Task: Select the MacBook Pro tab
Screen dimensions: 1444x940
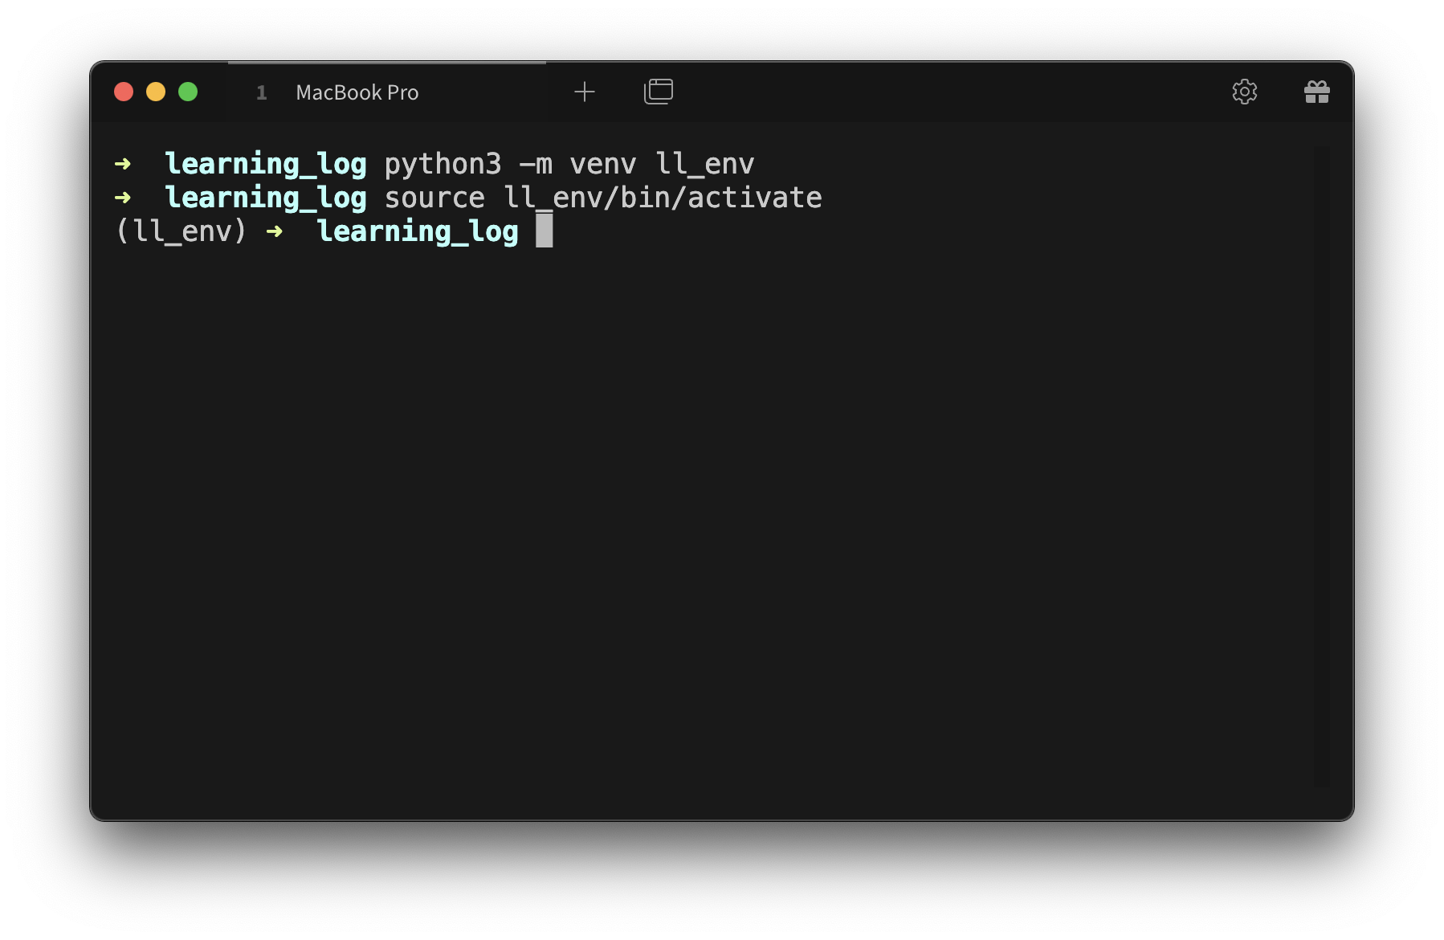Action: 387,92
